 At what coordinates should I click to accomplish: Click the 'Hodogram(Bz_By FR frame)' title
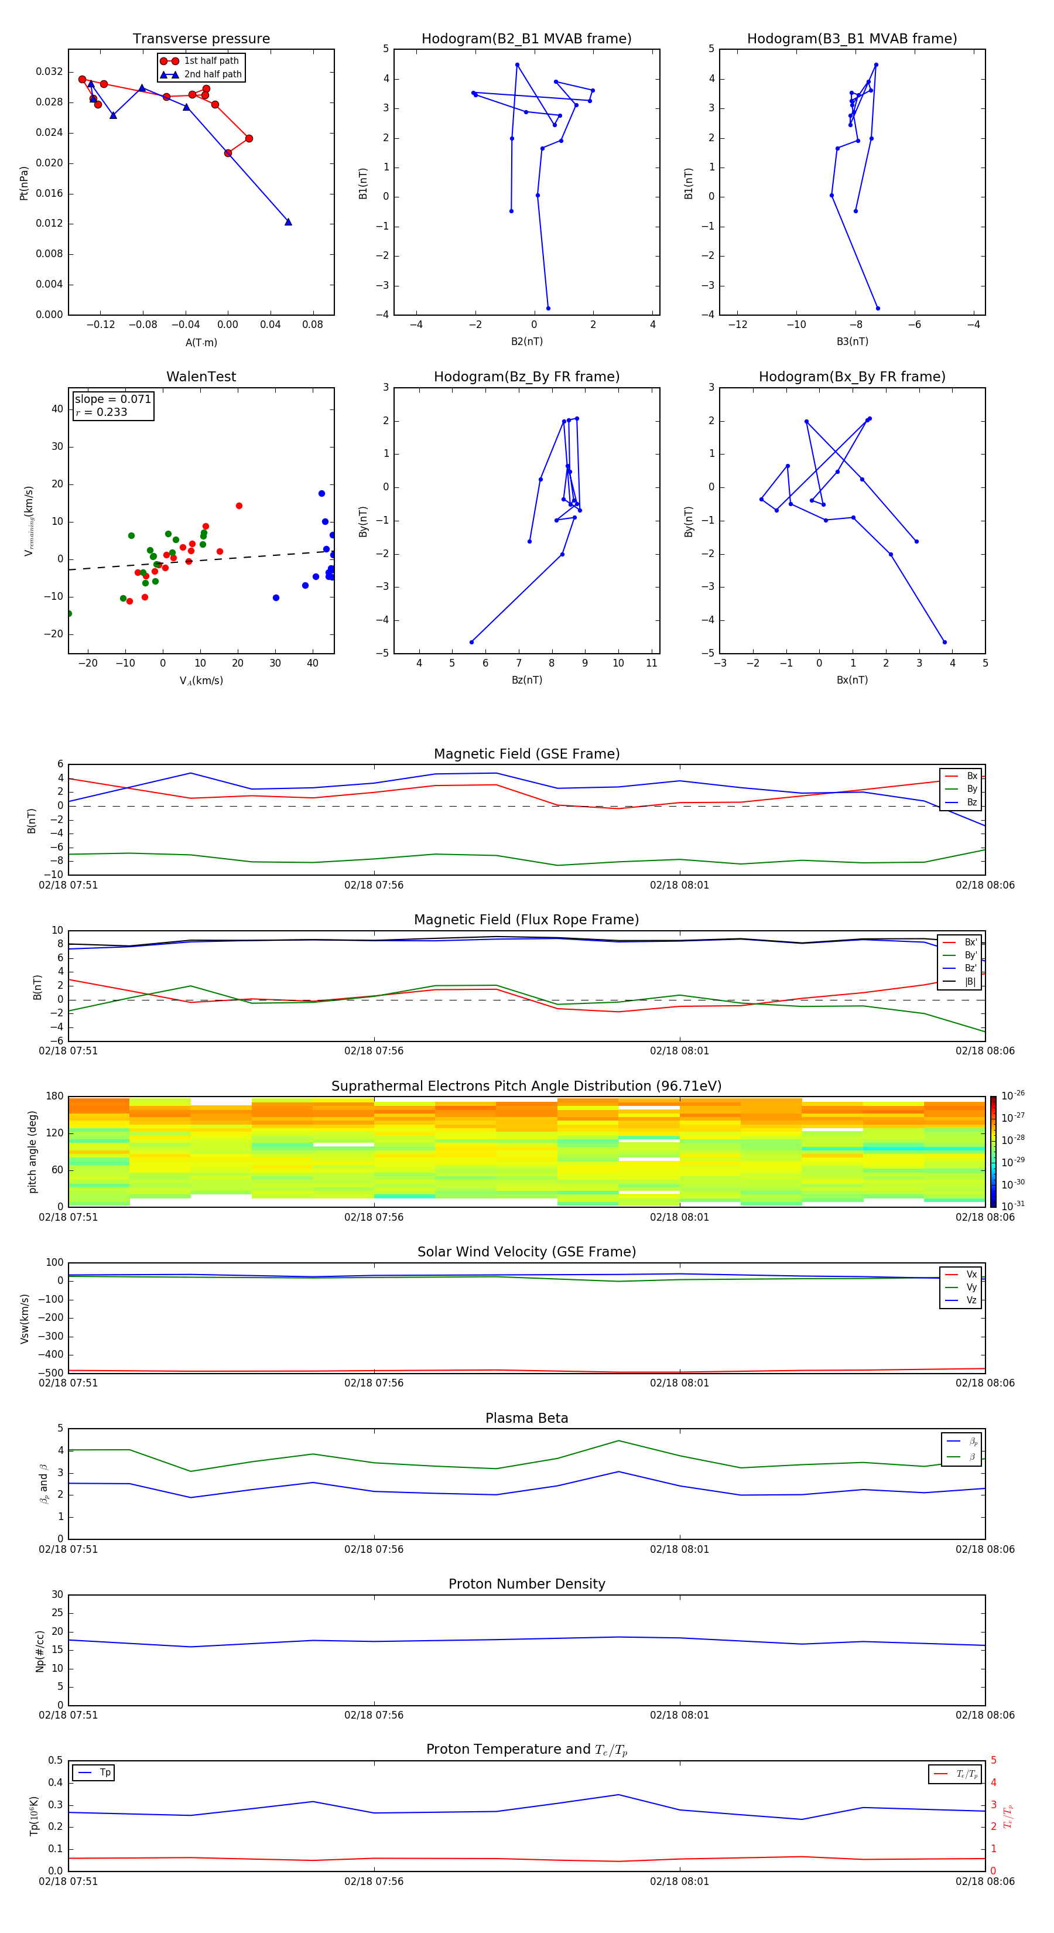(526, 377)
